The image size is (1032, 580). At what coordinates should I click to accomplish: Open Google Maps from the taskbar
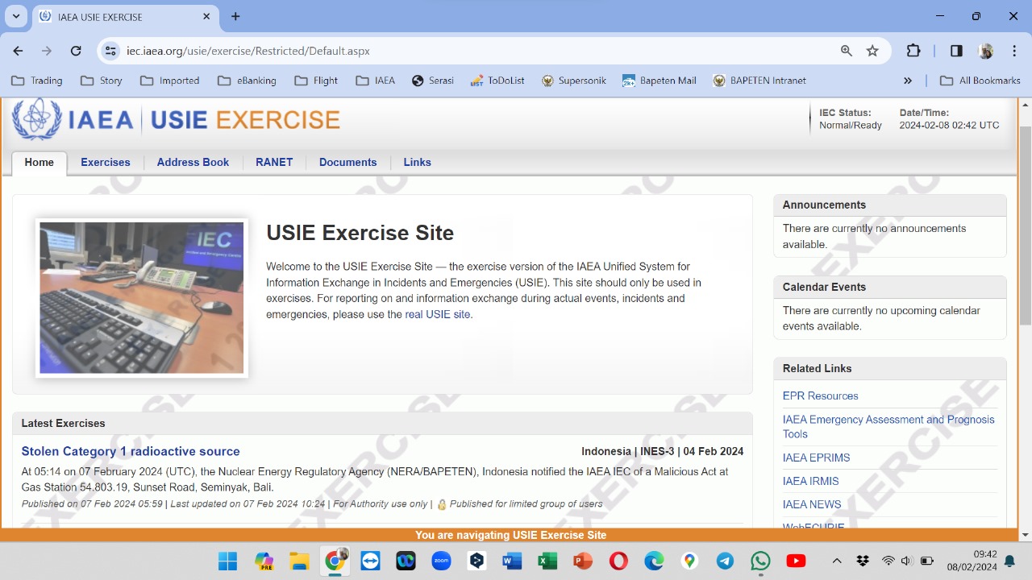click(689, 561)
